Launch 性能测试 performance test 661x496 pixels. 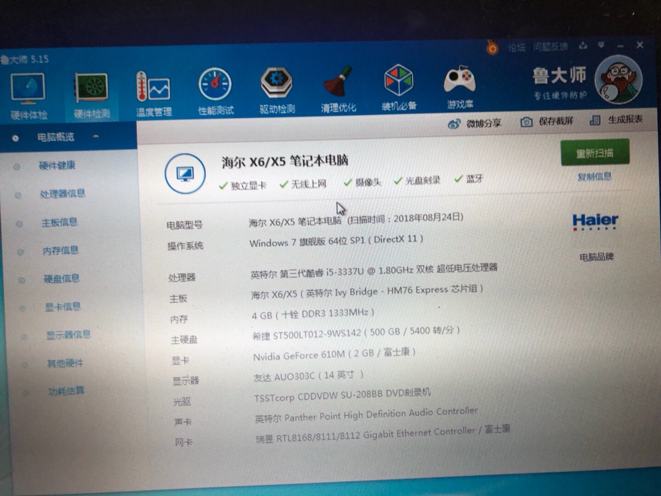pos(215,91)
